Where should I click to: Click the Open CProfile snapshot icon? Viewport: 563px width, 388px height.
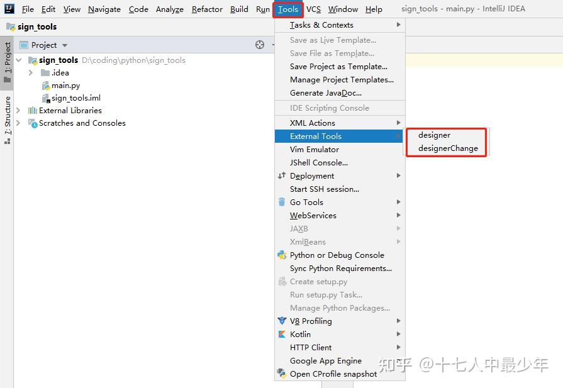[282, 374]
